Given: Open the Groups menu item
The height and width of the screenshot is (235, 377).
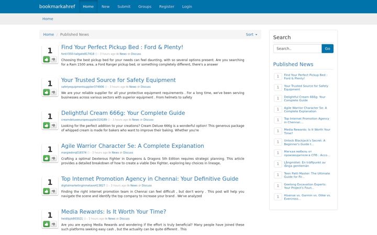Looking at the screenshot, I should click(145, 6).
